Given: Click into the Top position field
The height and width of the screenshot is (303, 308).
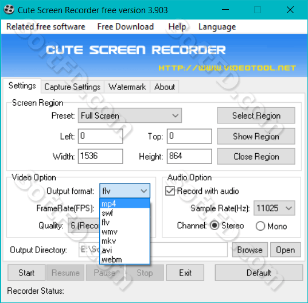Looking at the screenshot, I should [189, 136].
